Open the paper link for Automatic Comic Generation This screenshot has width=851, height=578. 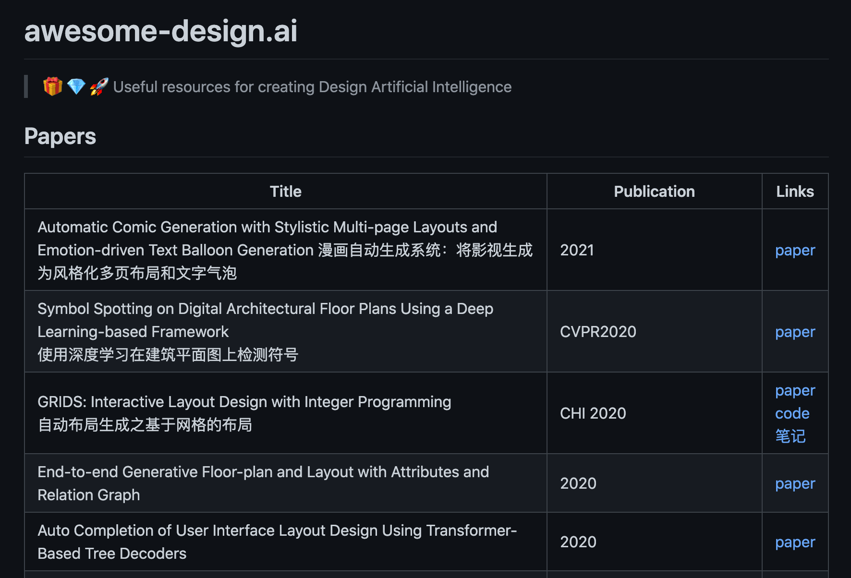click(795, 250)
